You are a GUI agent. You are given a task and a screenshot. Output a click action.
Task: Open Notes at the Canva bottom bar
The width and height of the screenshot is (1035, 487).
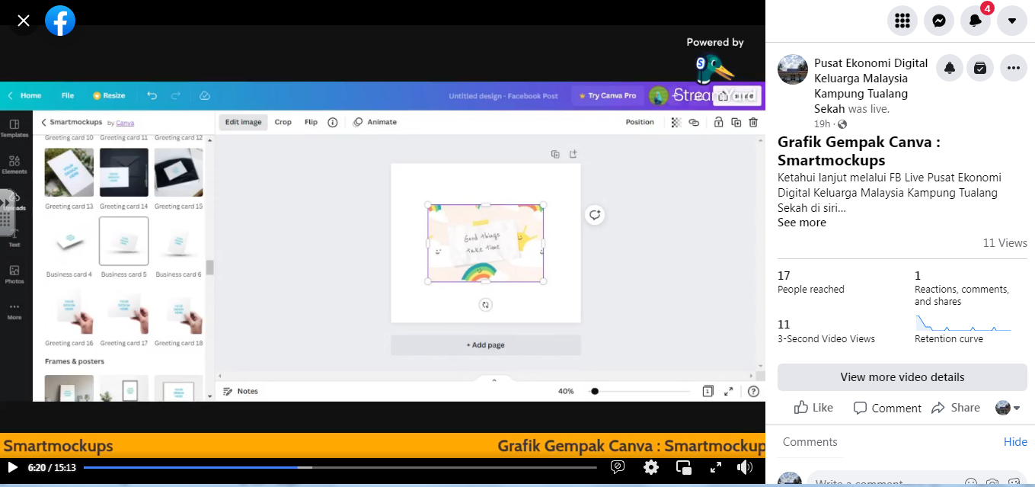click(241, 391)
